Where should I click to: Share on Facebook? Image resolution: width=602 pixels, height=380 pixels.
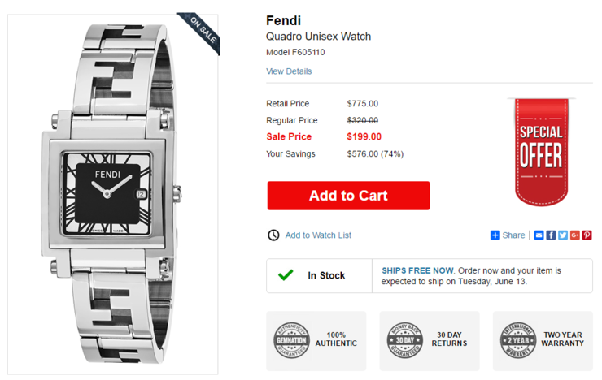551,235
